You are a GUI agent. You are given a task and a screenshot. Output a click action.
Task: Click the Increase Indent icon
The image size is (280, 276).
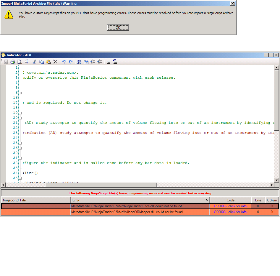pos(100,62)
